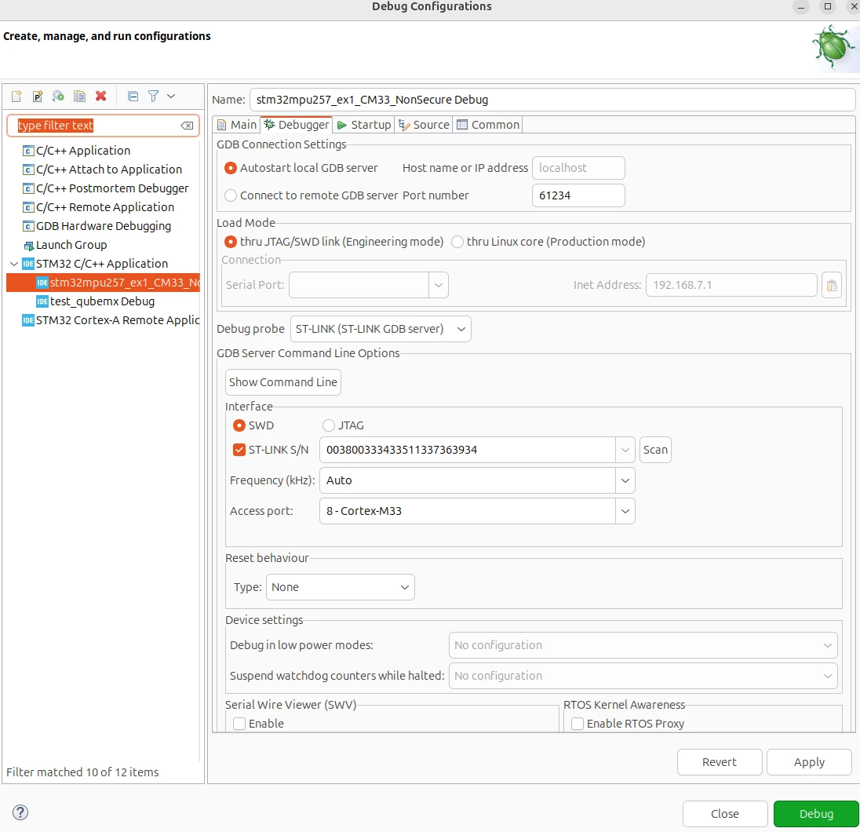Switch to the Main tab

237,125
